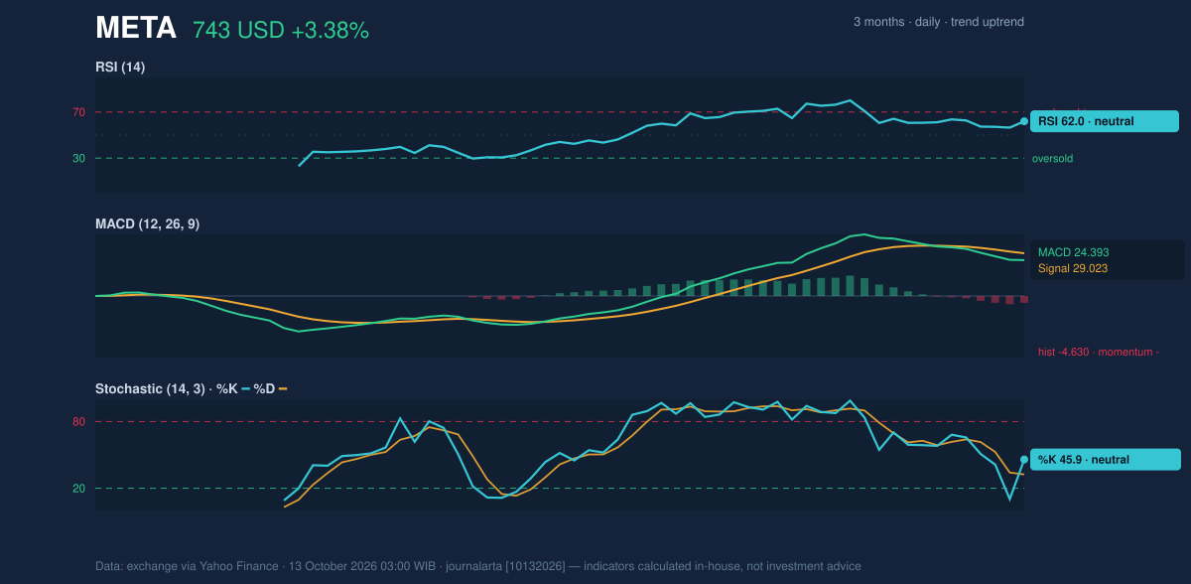Click the META ticker title
This screenshot has height=584, width=1191.
click(x=136, y=29)
